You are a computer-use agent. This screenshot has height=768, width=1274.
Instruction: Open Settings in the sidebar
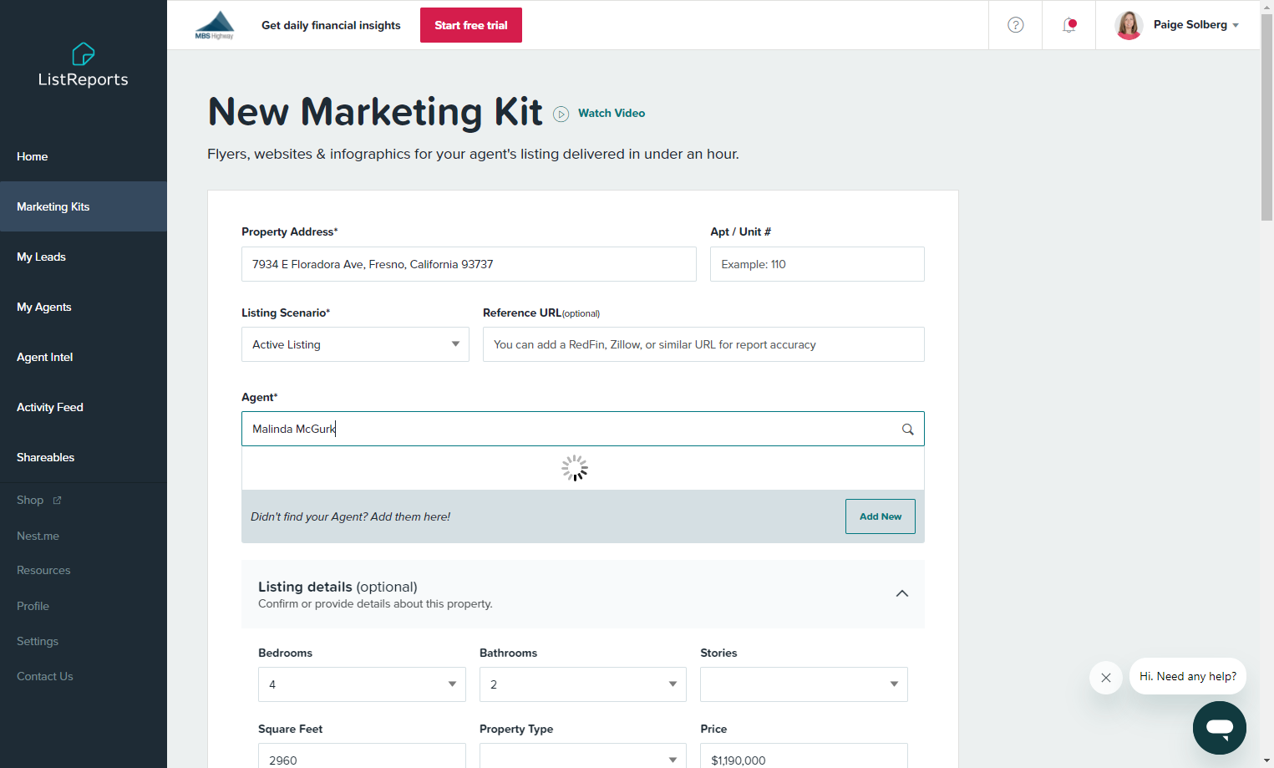(x=38, y=641)
